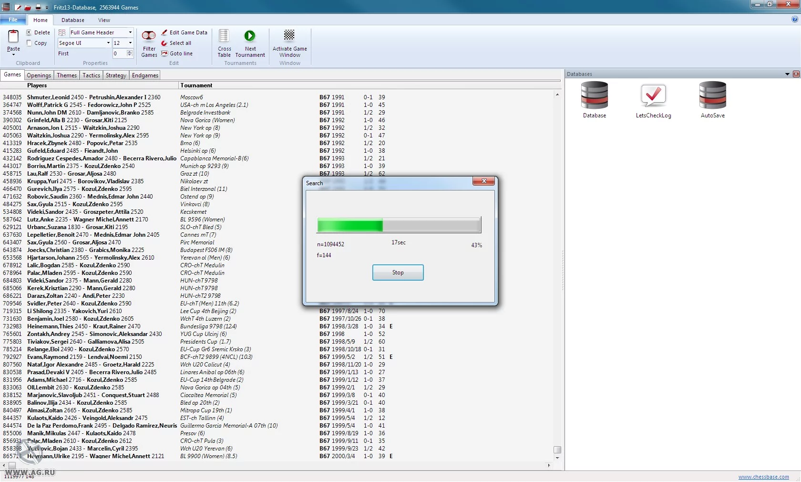Select the Openings tab
Viewport: 801px width, 482px height.
(39, 75)
